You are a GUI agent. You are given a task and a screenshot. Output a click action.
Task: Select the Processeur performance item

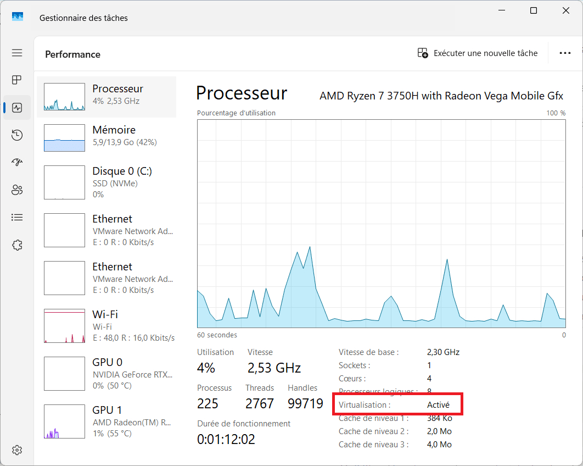pyautogui.click(x=106, y=97)
